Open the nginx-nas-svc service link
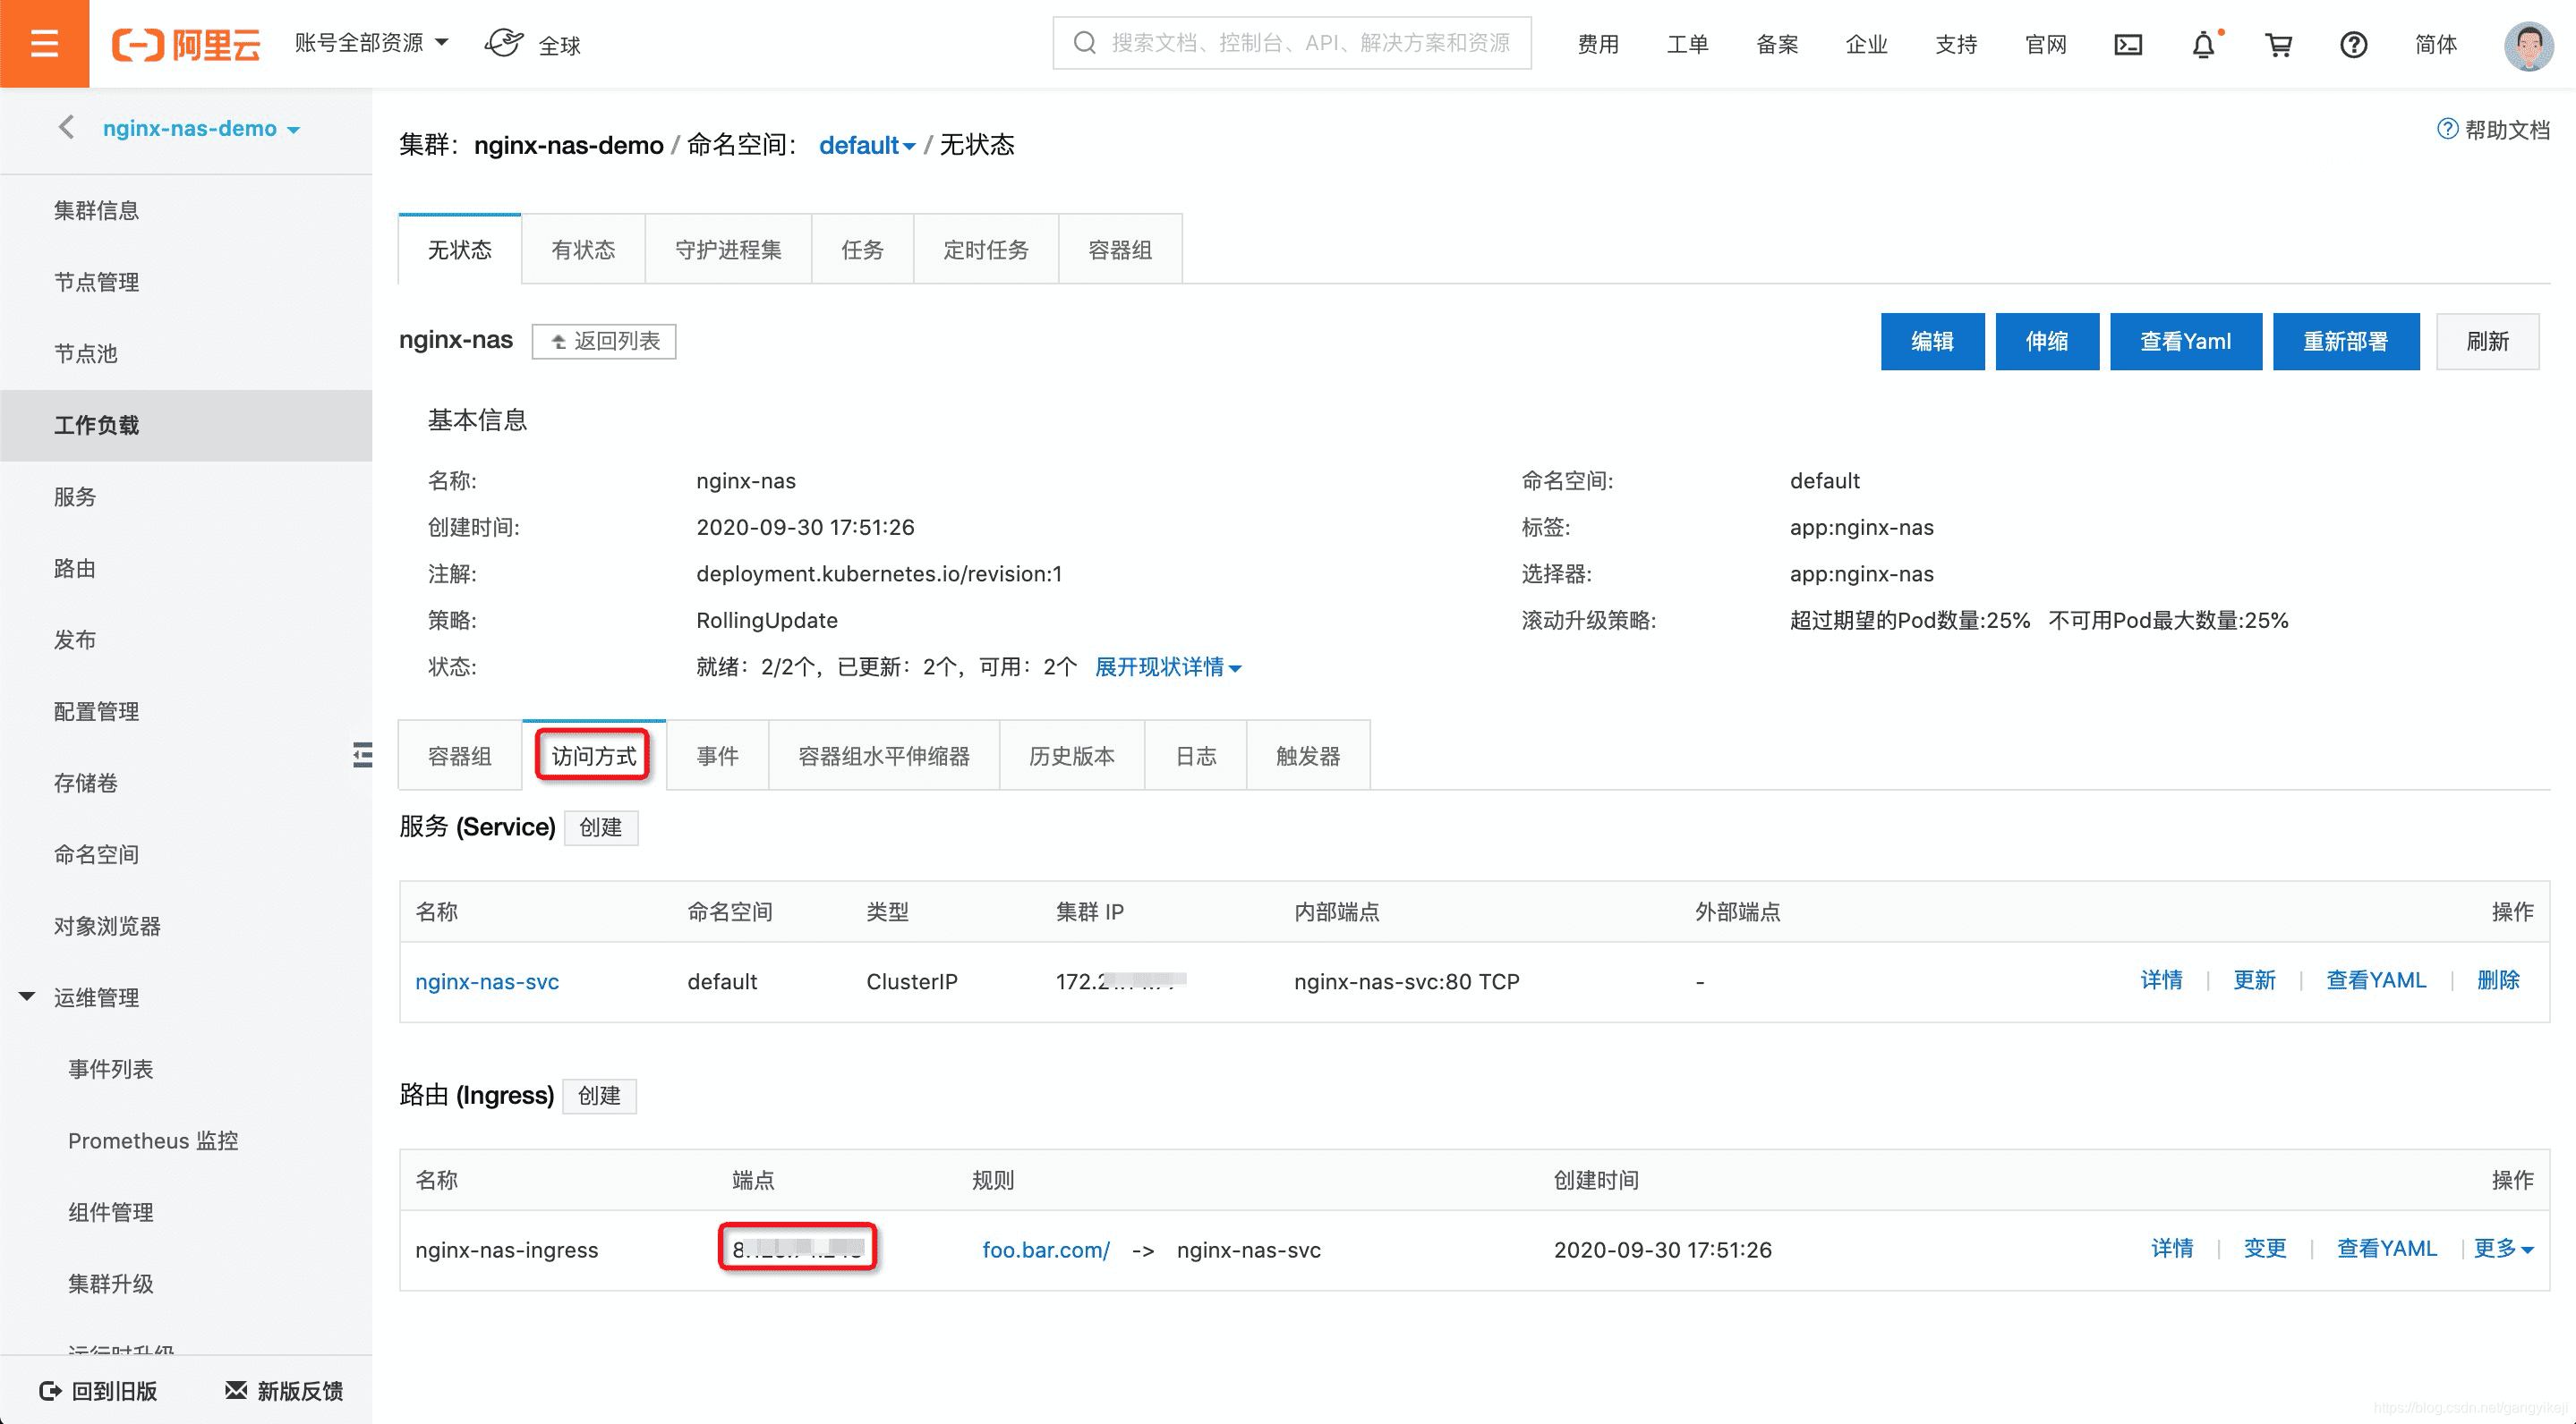This screenshot has width=2576, height=1424. 487,980
